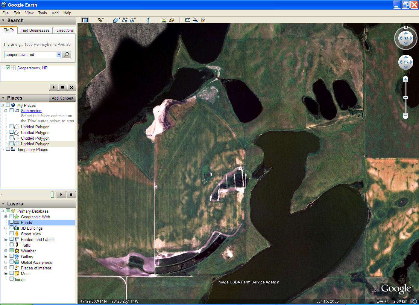
Task: Expand the Geographic Web layer node
Action: (x=6, y=216)
